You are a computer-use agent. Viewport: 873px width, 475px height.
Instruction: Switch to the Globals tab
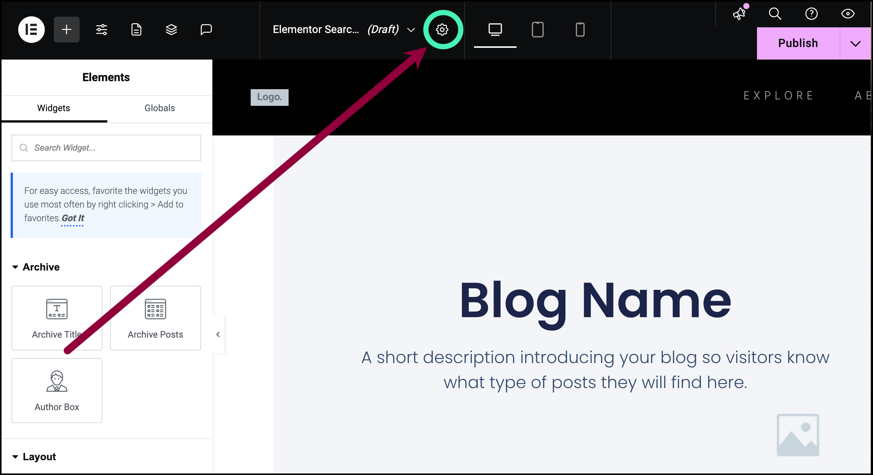(159, 108)
